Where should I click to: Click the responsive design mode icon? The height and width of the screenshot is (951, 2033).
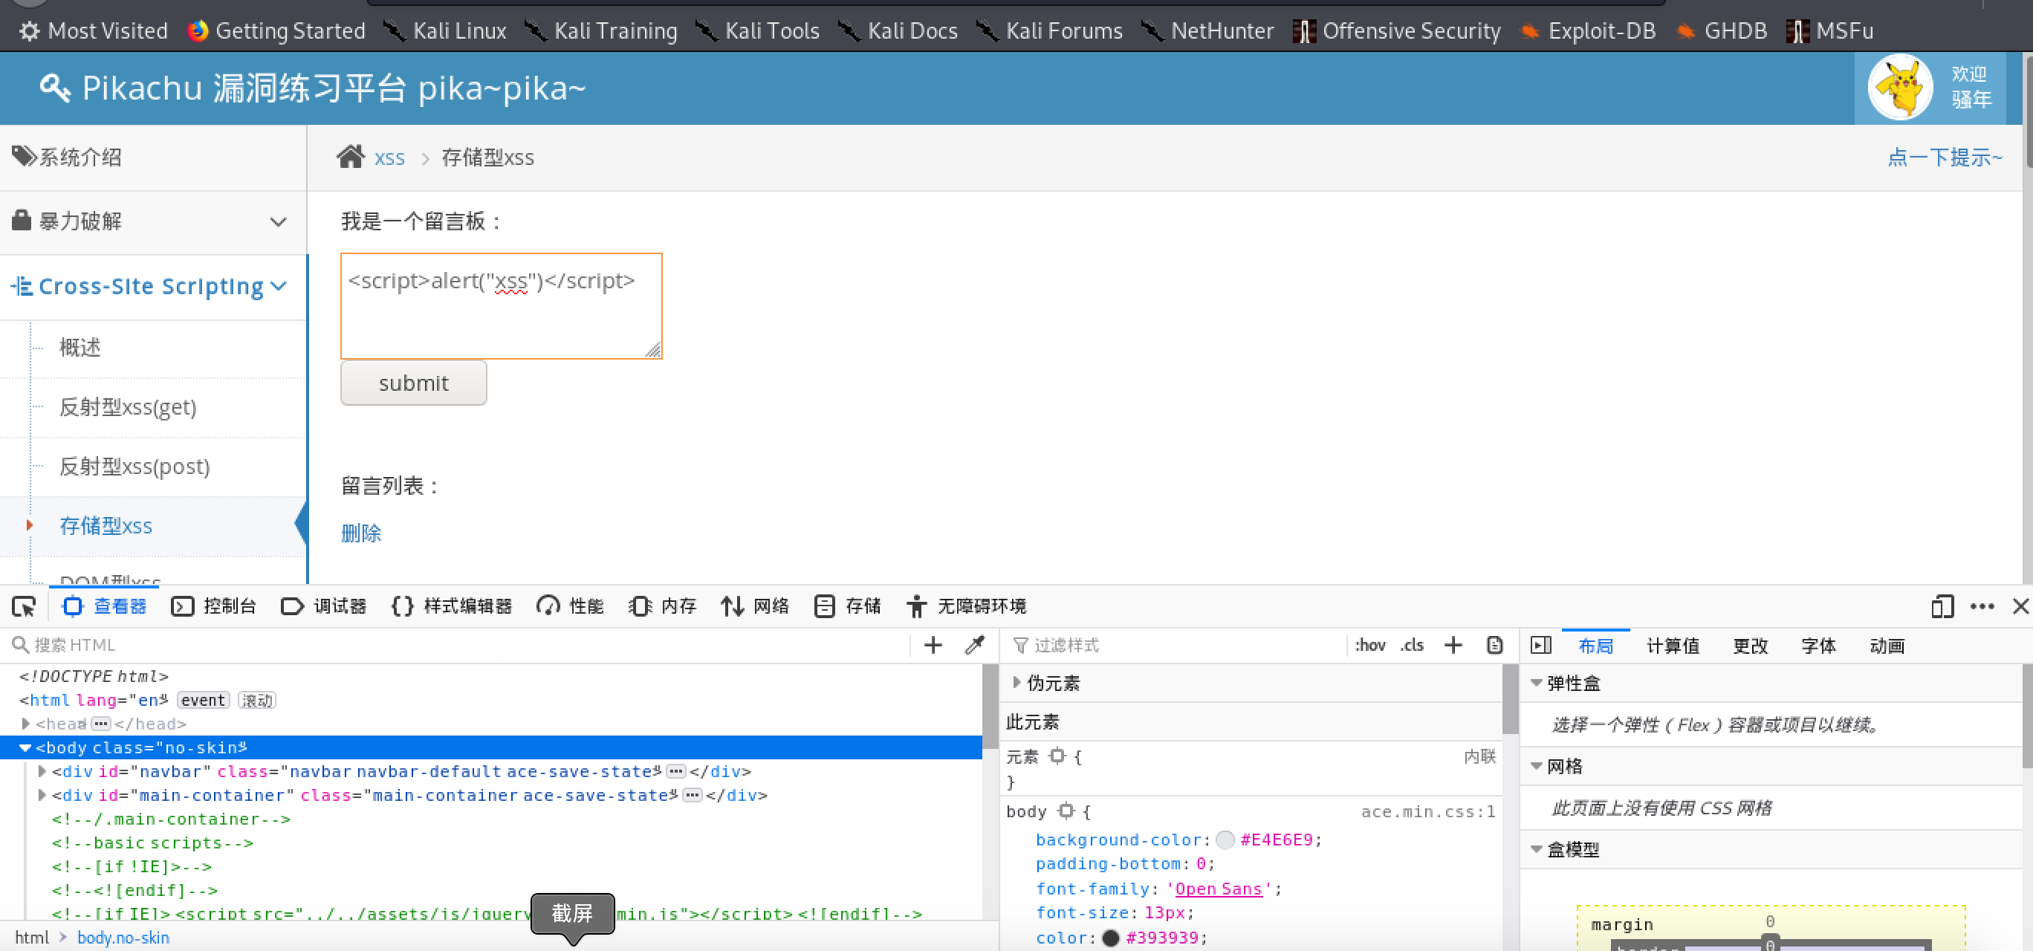(x=1942, y=606)
